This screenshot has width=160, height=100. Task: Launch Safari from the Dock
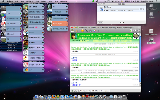tap(50, 97)
